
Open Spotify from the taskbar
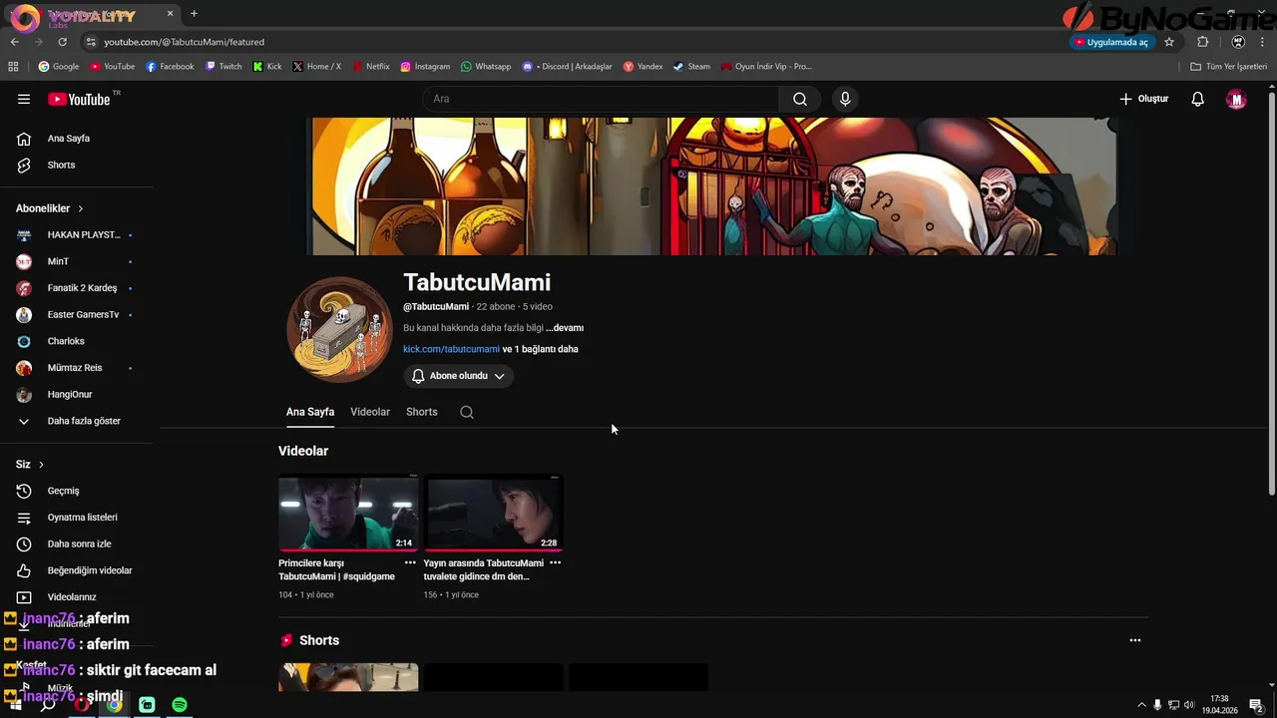pos(180,705)
